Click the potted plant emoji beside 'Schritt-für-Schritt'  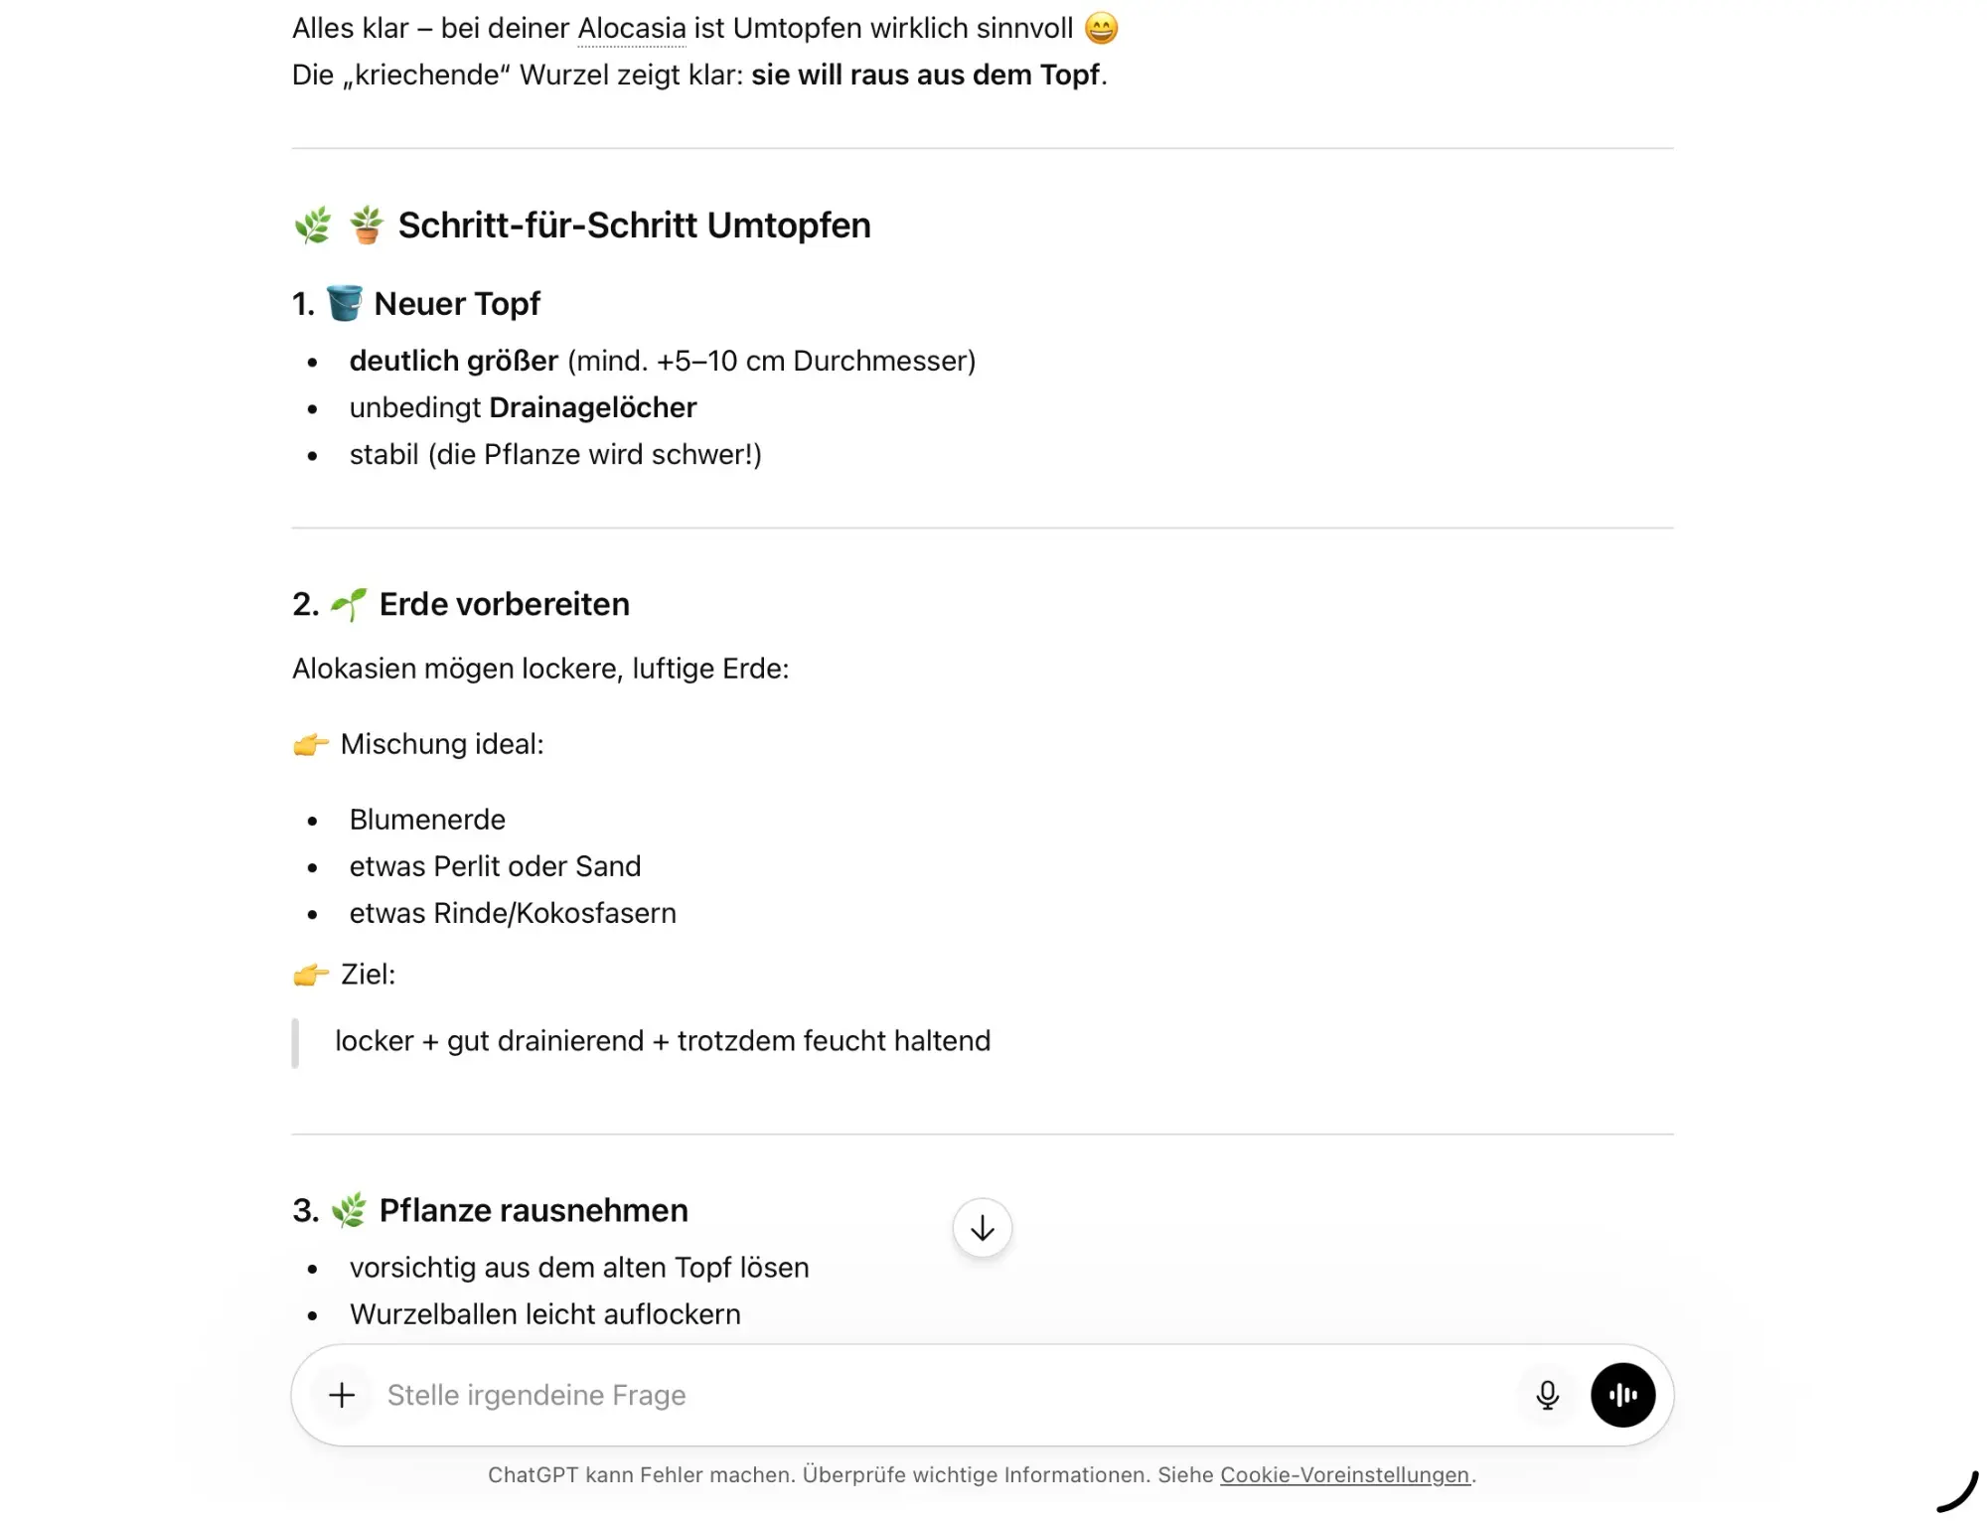pyautogui.click(x=367, y=226)
